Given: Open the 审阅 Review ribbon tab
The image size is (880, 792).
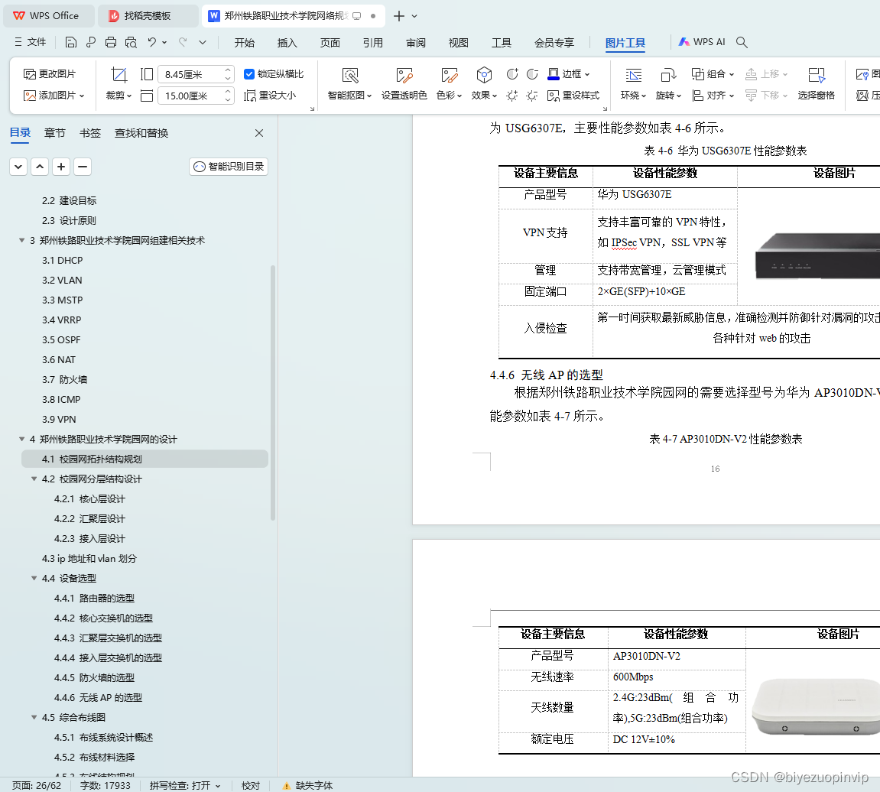Looking at the screenshot, I should pos(416,43).
